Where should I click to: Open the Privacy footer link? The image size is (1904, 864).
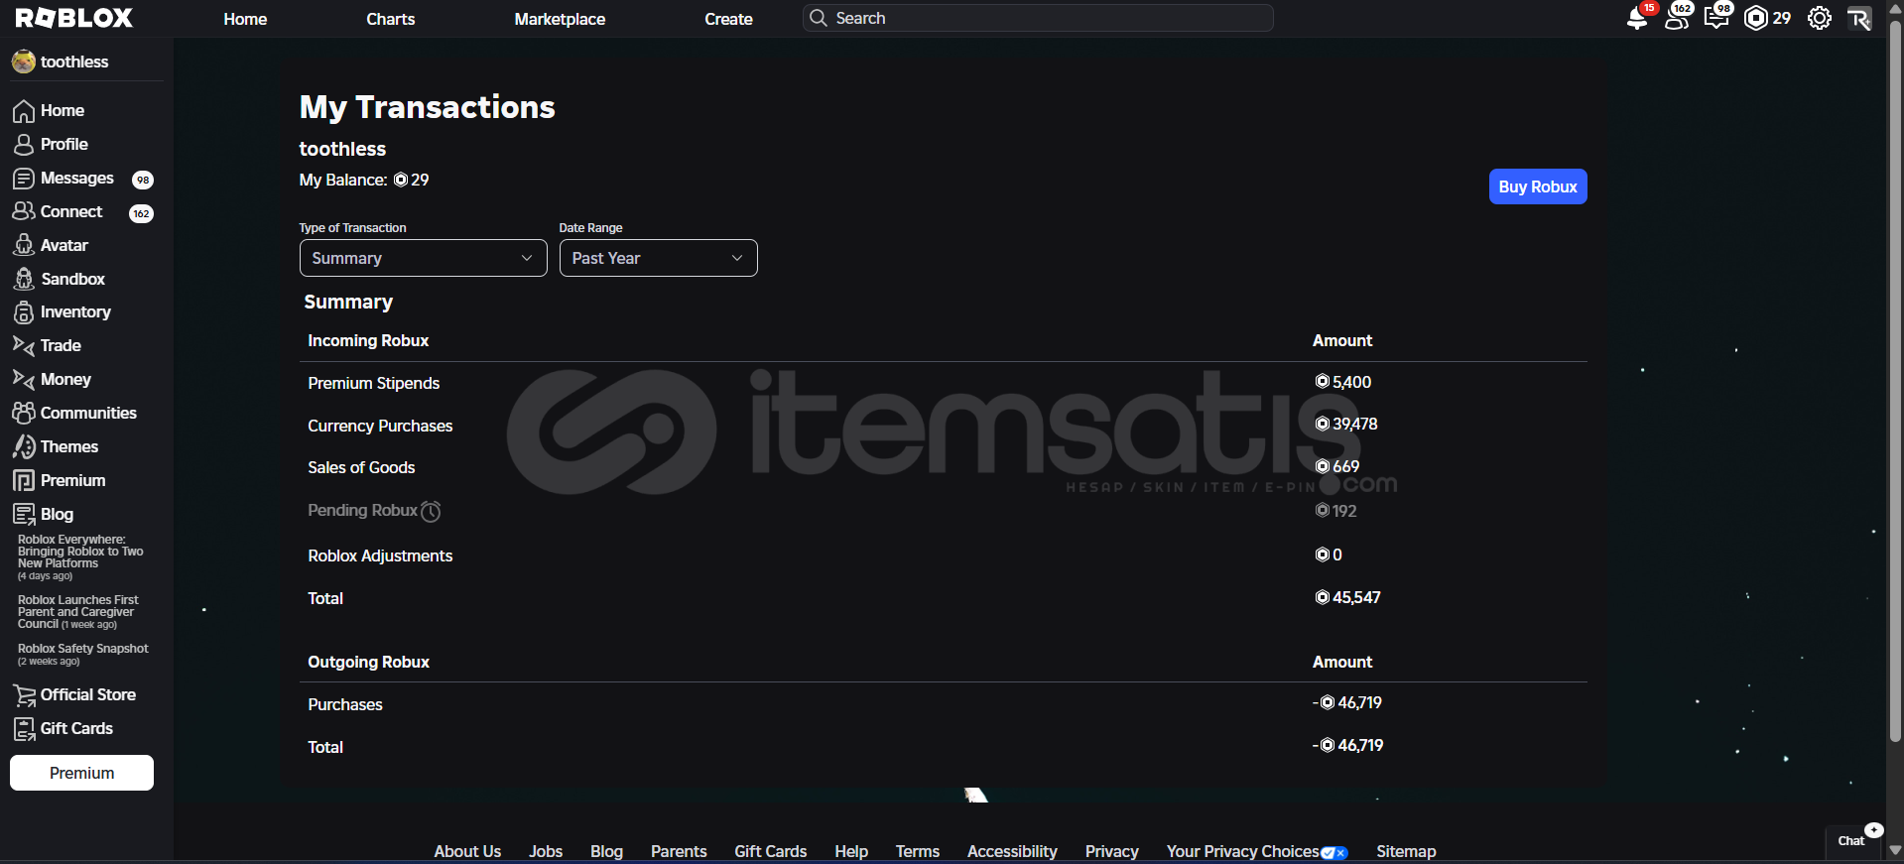click(x=1111, y=851)
